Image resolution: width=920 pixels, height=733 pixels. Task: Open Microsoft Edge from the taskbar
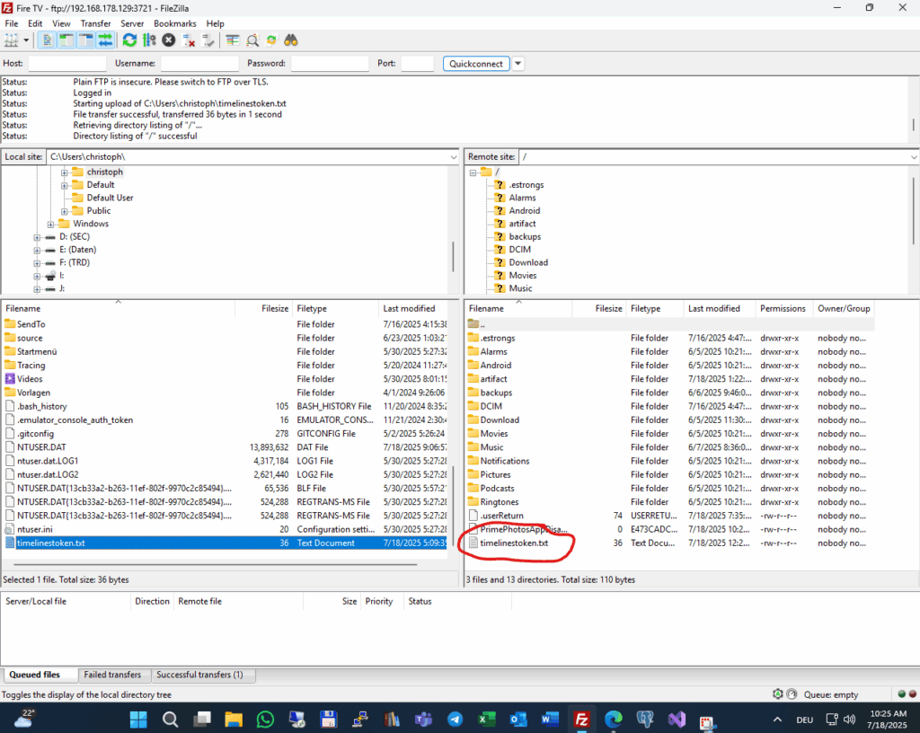[613, 719]
